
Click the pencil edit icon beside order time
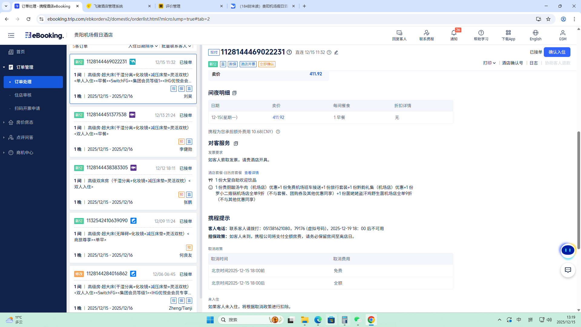(x=336, y=52)
